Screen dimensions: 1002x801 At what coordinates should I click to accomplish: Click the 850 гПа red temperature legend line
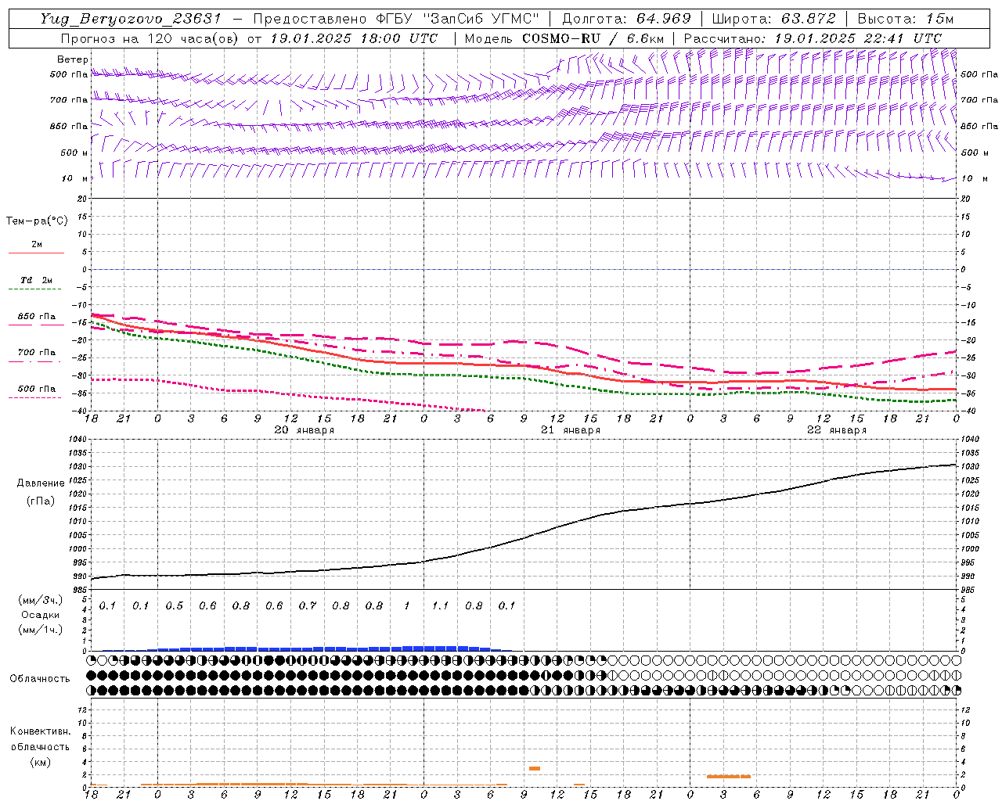click(36, 324)
